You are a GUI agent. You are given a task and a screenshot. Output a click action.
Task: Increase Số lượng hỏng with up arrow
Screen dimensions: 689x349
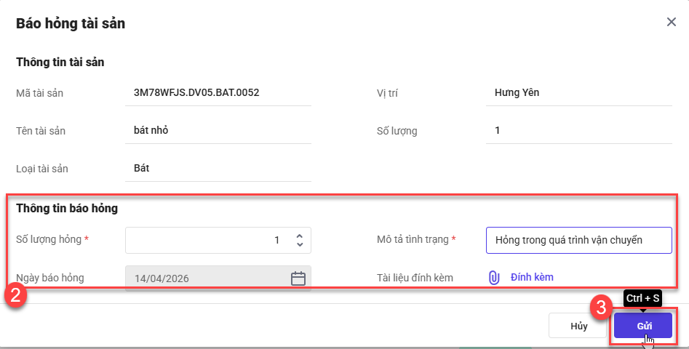point(300,236)
